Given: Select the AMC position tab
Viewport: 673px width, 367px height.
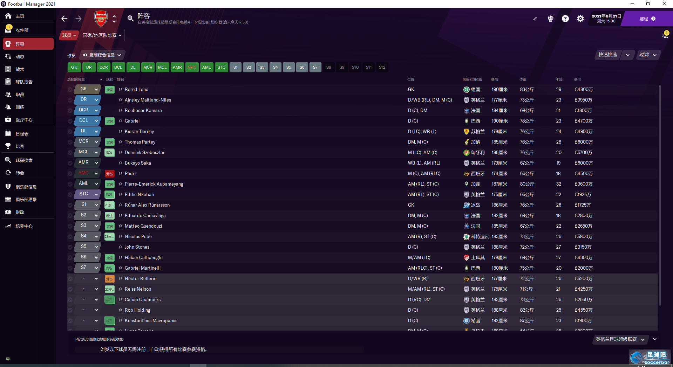Looking at the screenshot, I should pyautogui.click(x=192, y=67).
